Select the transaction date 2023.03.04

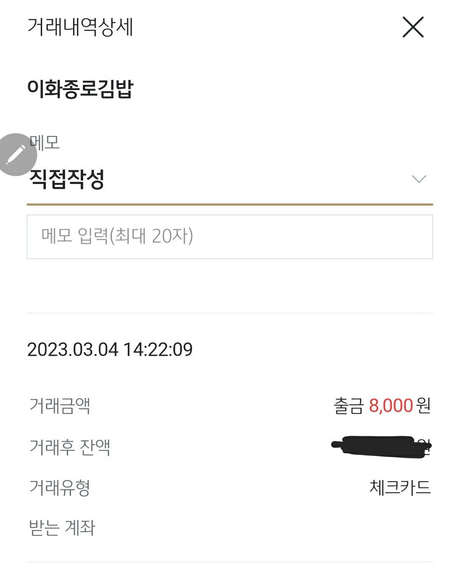[x=72, y=350]
